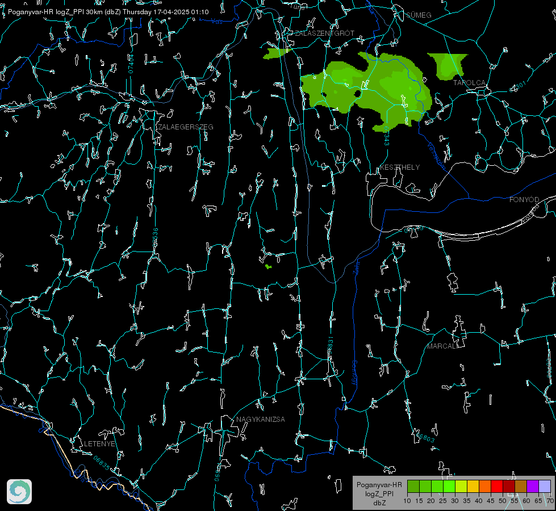This screenshot has width=556, height=511.
Task: Select the 65-70 dBZ lavender swatch
Action: pyautogui.click(x=545, y=486)
